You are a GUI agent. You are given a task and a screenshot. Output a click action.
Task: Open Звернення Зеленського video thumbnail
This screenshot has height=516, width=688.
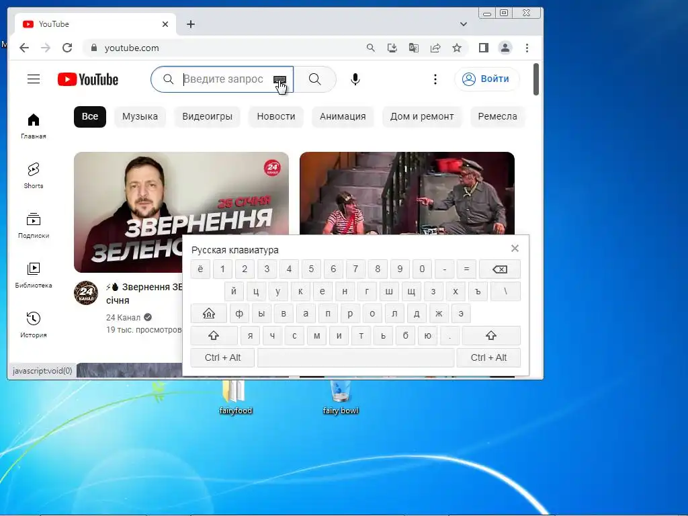tap(181, 212)
